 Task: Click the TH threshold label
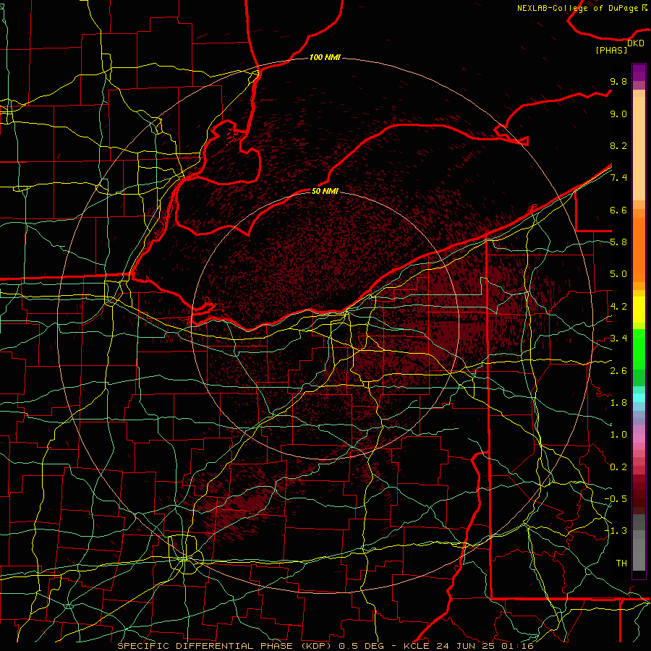click(621, 563)
